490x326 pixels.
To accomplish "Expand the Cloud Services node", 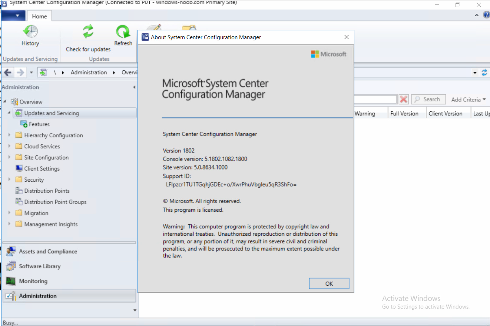I will (9, 146).
